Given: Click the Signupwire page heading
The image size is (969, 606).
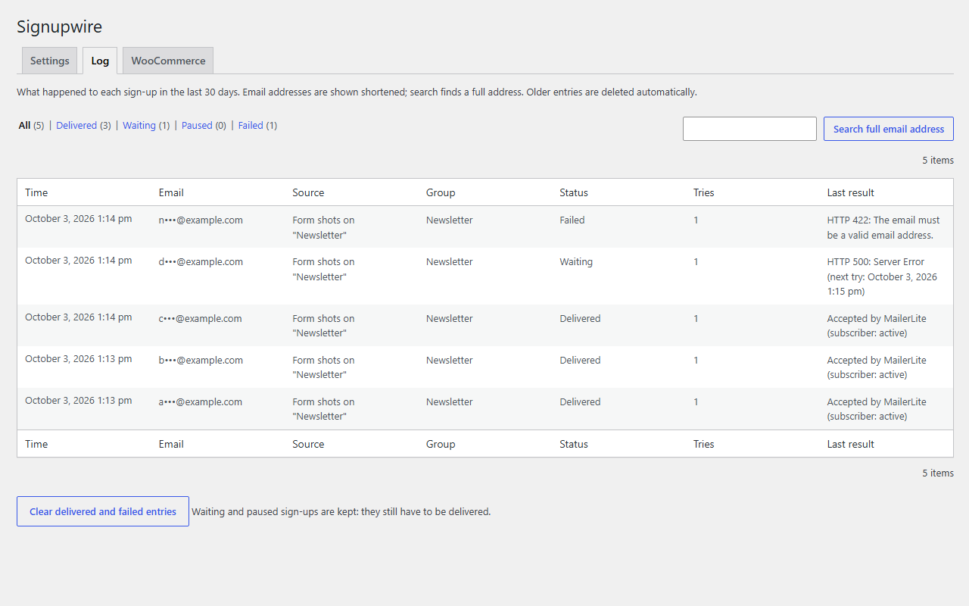Looking at the screenshot, I should (x=59, y=27).
